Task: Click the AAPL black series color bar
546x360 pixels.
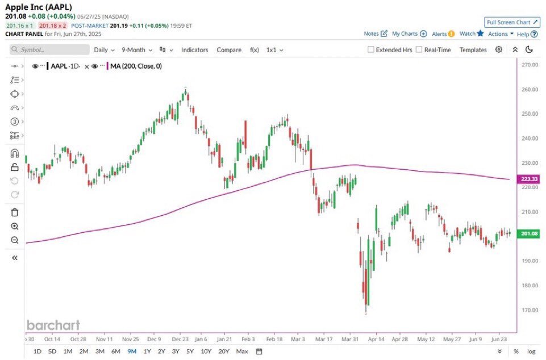Action: click(48, 66)
